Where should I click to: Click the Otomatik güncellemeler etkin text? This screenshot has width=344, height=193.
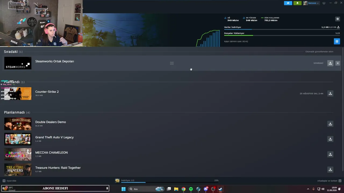(x=319, y=52)
